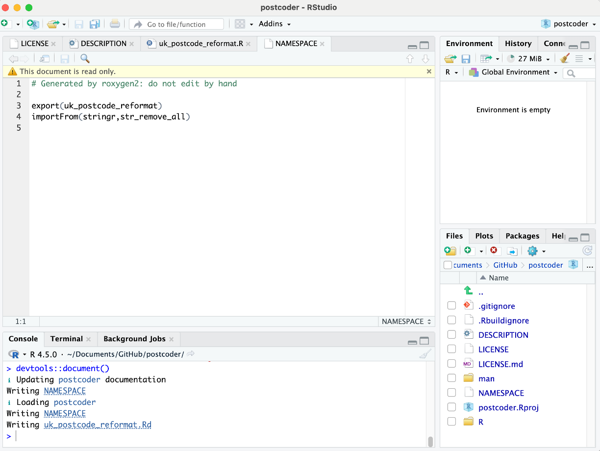Tick the checkbox for DESCRIPTION file
Screen dimensions: 600x451
click(x=451, y=335)
